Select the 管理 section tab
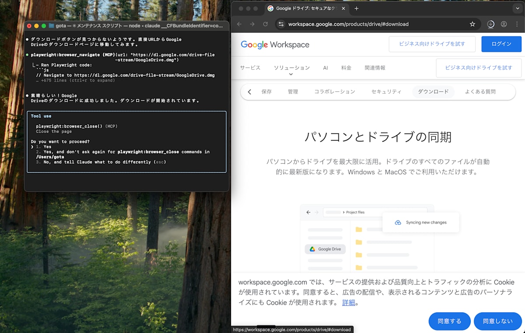The width and height of the screenshot is (525, 333). 293,92
